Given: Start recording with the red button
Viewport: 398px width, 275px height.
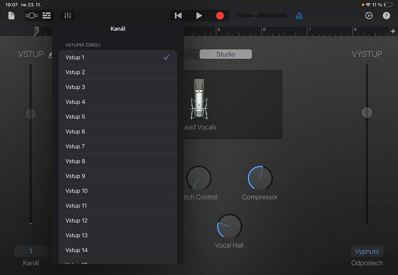Looking at the screenshot, I should [220, 16].
